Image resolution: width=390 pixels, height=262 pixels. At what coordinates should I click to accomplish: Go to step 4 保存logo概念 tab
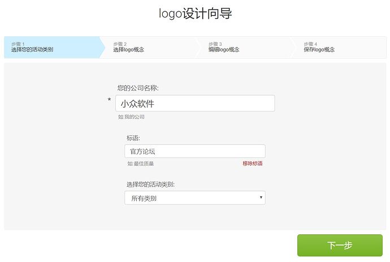click(x=340, y=48)
